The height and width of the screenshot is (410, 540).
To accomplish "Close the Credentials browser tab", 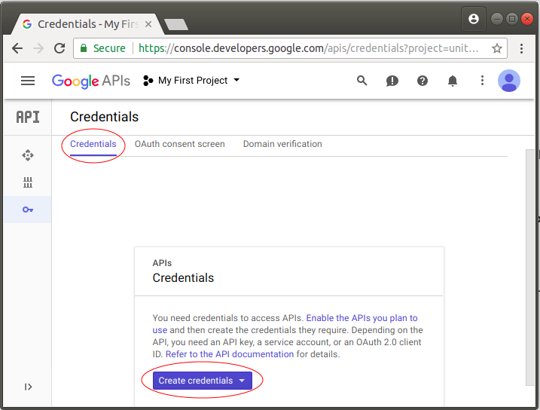I will (148, 24).
